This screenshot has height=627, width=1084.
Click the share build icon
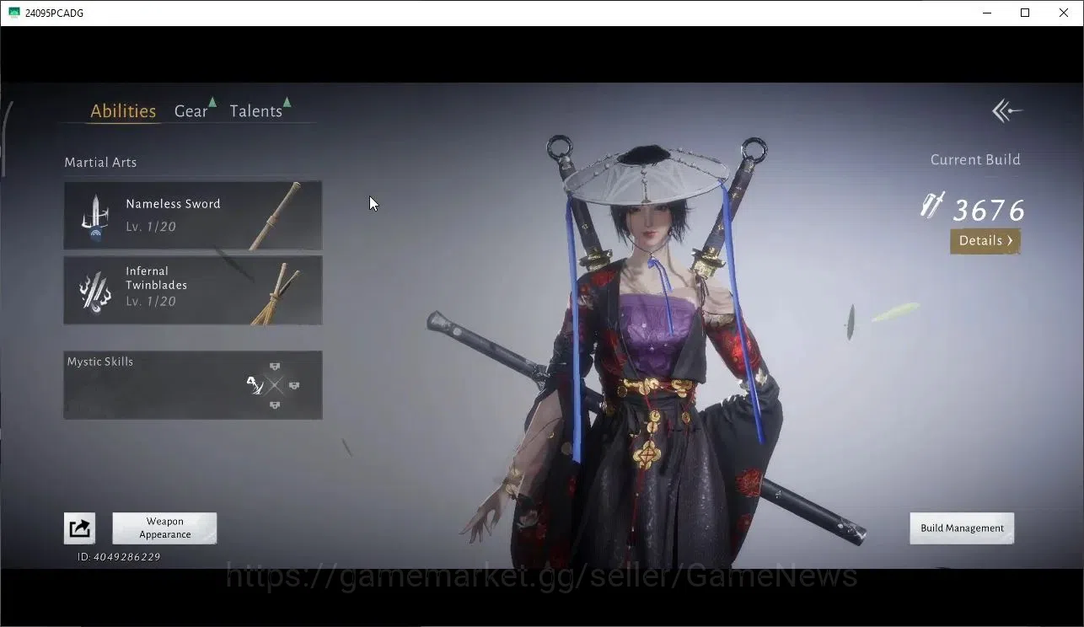coord(79,528)
